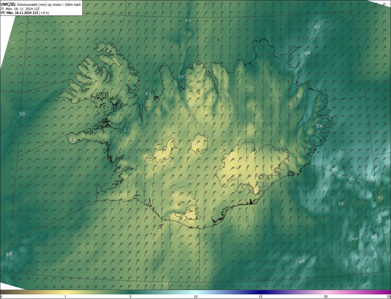The width and height of the screenshot is (391, 299).
Task: Click the colorbar tick label 50
Action: tap(389, 297)
